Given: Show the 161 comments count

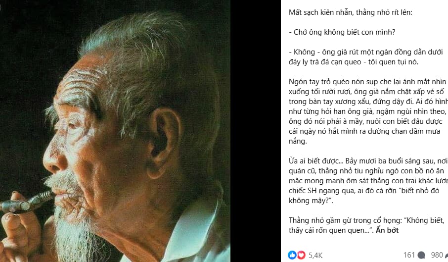Looking at the screenshot, I should click(x=409, y=255).
